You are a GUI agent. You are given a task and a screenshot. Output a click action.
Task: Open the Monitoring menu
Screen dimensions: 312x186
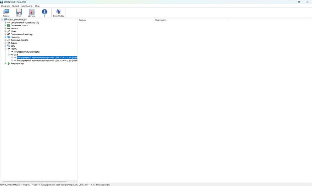tap(27, 6)
